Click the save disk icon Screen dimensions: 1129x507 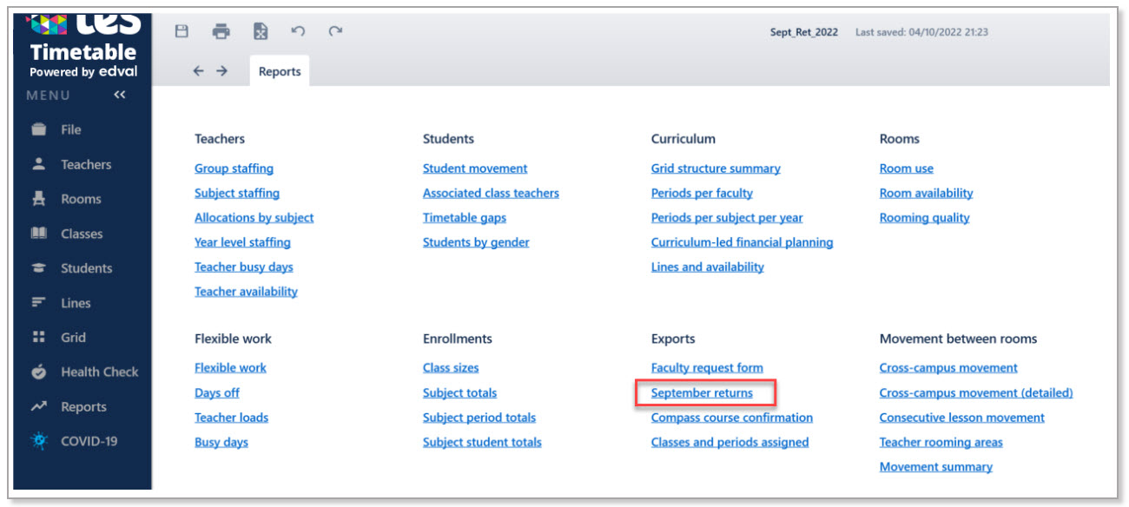point(182,32)
